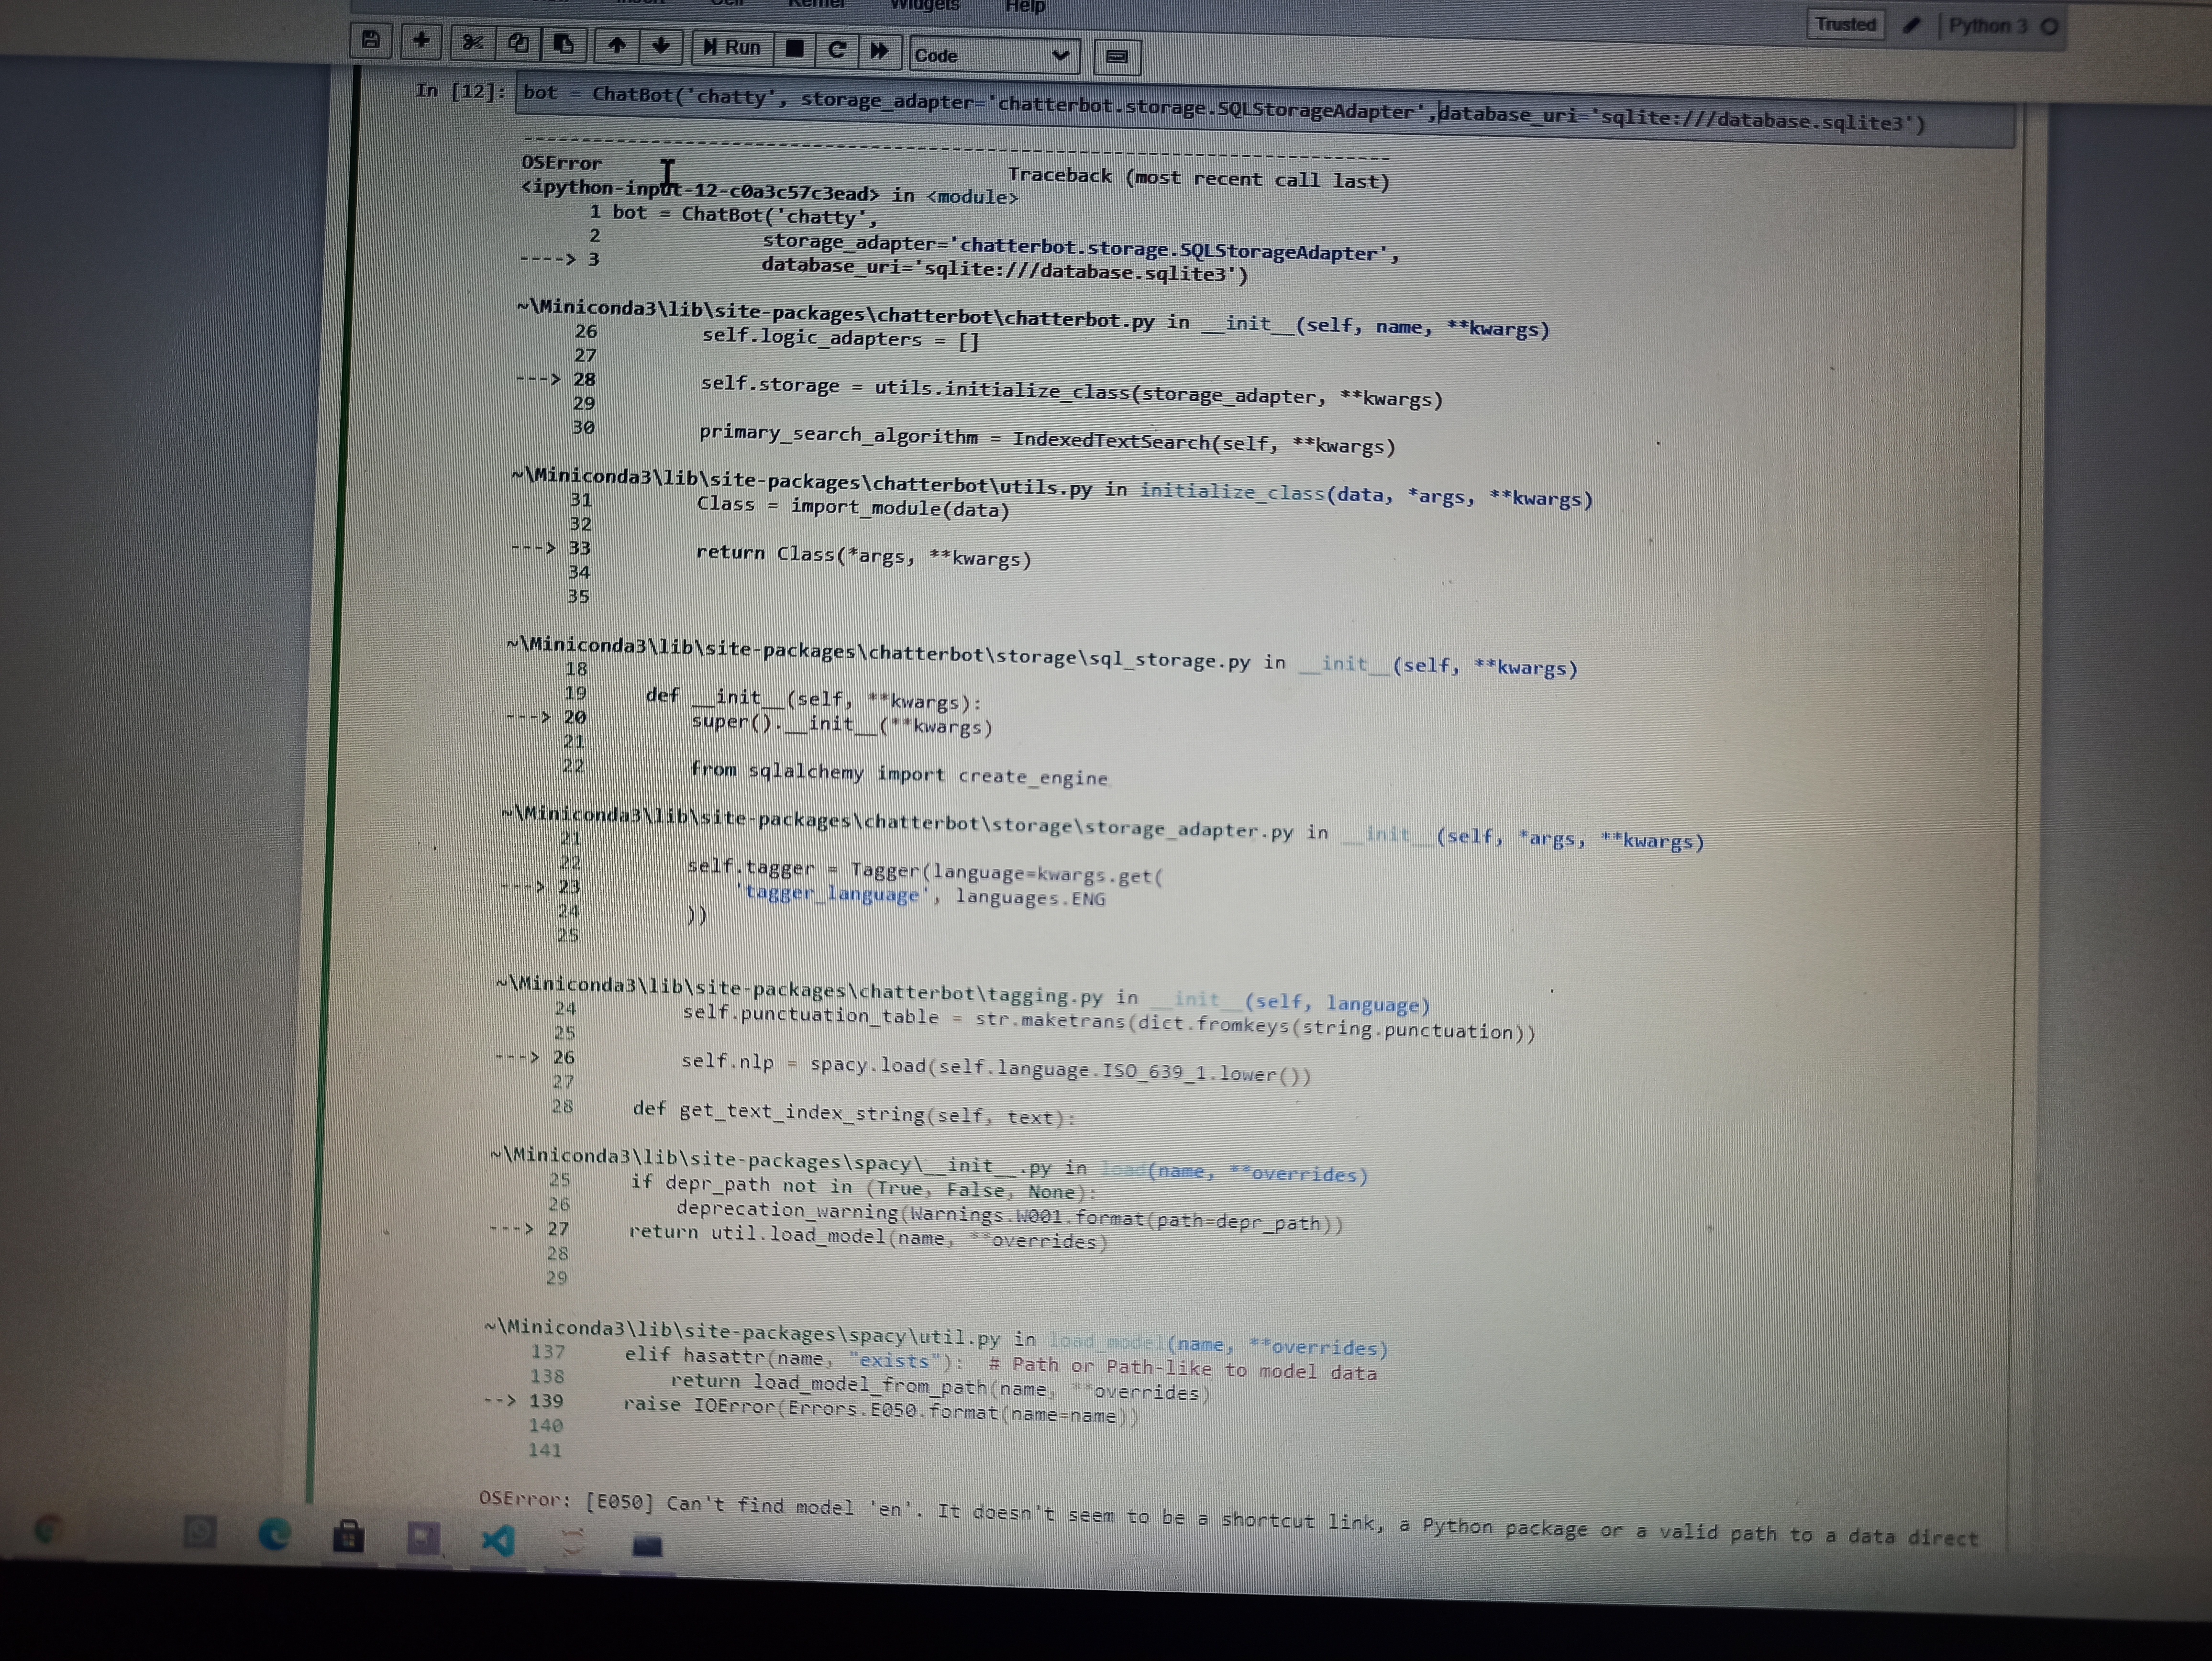
Task: Click the chatterbot\chatterbot.py traceback path line
Action: click(x=1032, y=318)
